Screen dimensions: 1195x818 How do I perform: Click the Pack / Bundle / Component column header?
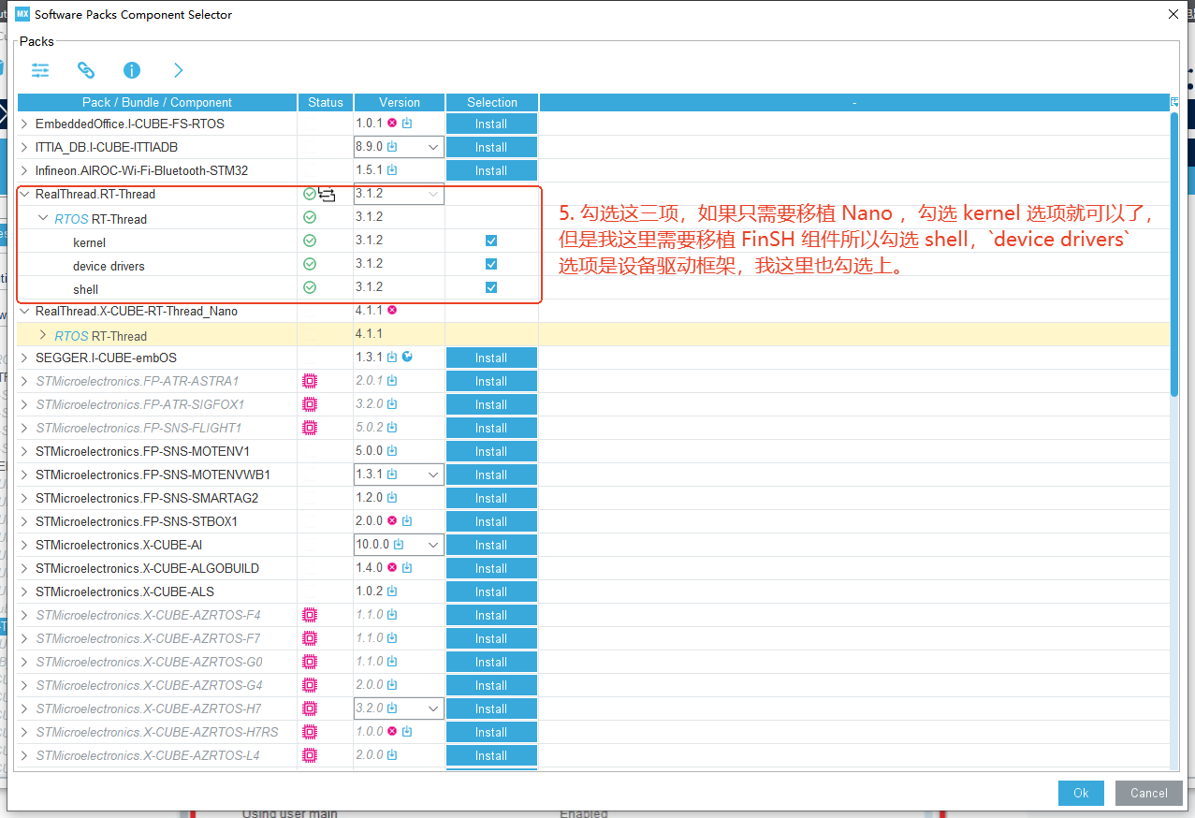coord(157,102)
